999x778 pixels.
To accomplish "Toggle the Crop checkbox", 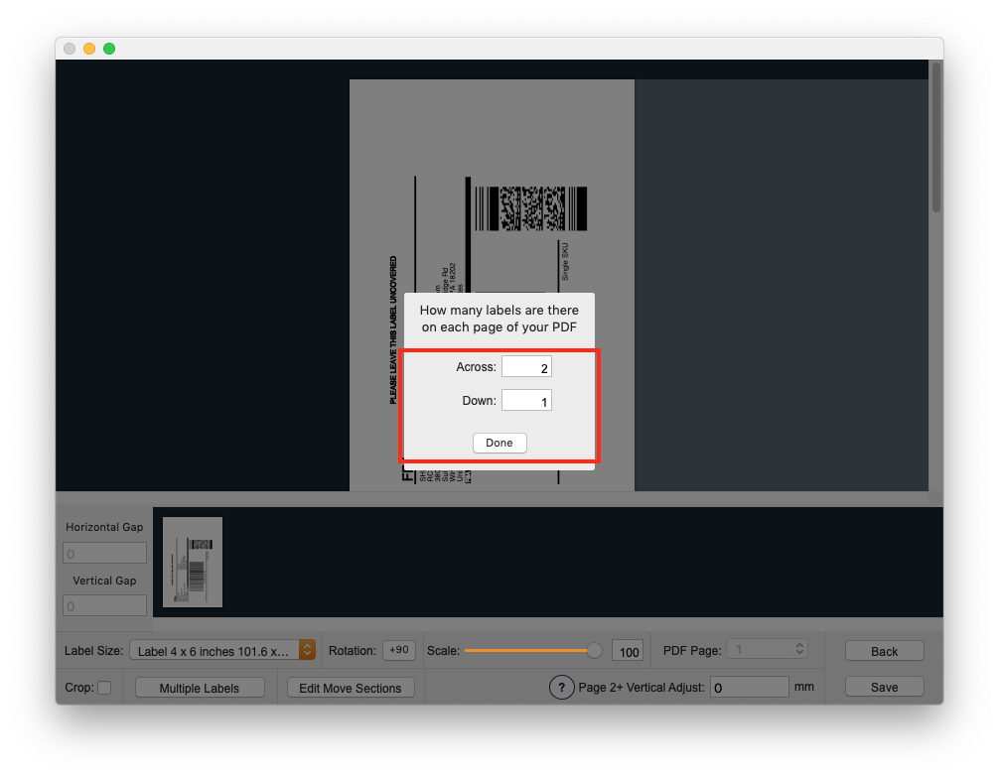I will [x=104, y=688].
